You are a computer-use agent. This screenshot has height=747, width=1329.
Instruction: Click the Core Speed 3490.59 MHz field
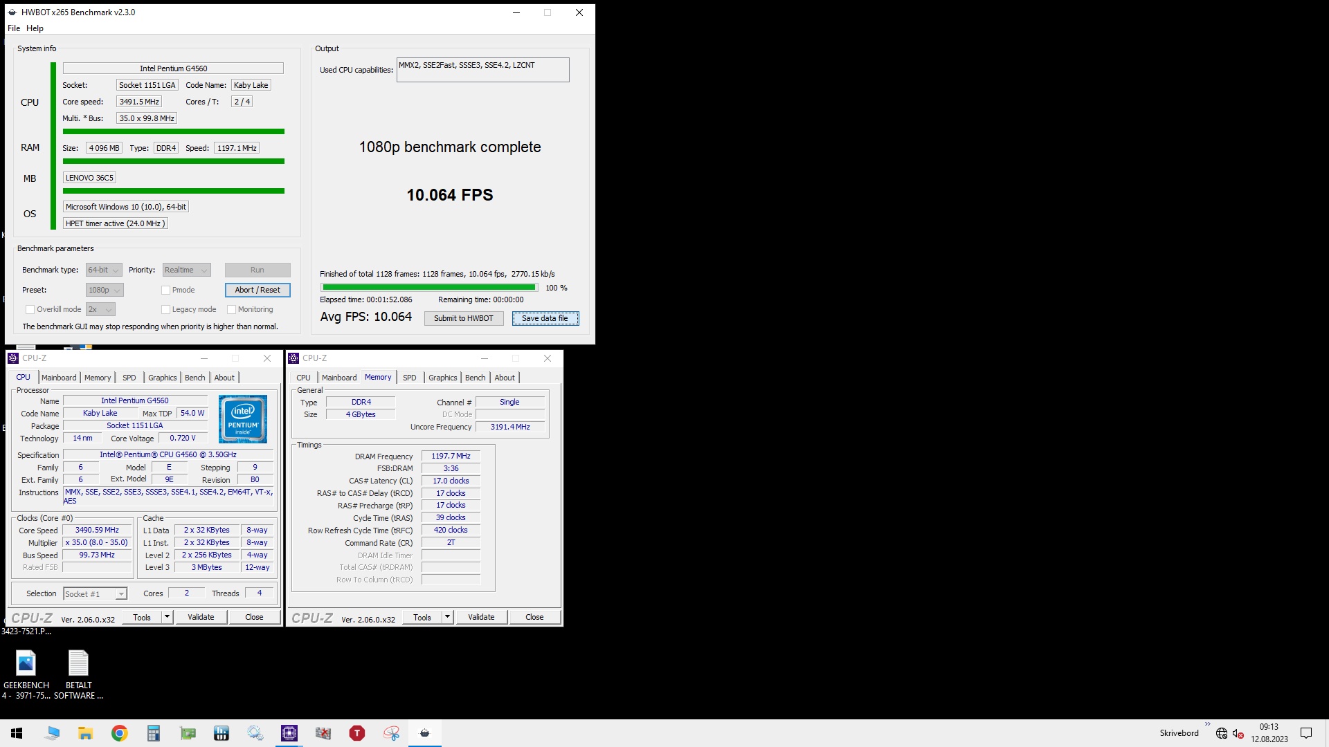pos(97,531)
